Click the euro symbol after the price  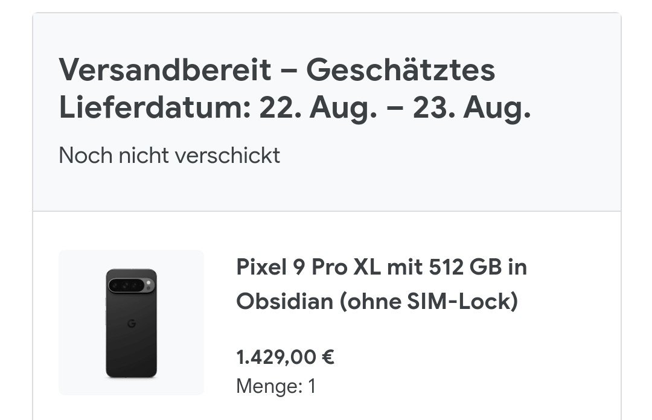pos(328,357)
